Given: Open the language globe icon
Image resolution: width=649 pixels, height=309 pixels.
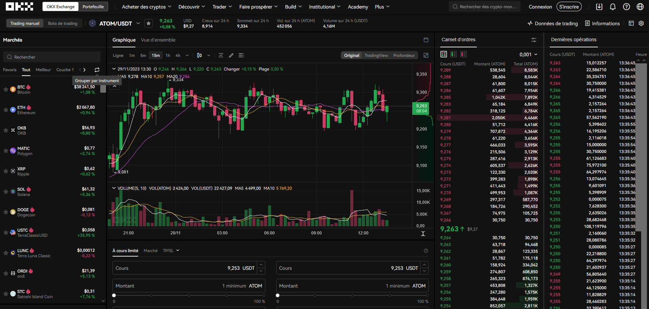Looking at the screenshot, I should pos(640,7).
